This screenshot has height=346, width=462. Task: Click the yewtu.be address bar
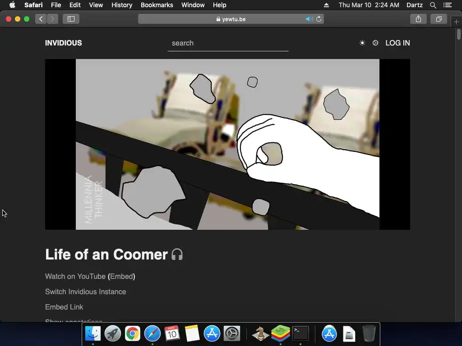click(x=231, y=19)
